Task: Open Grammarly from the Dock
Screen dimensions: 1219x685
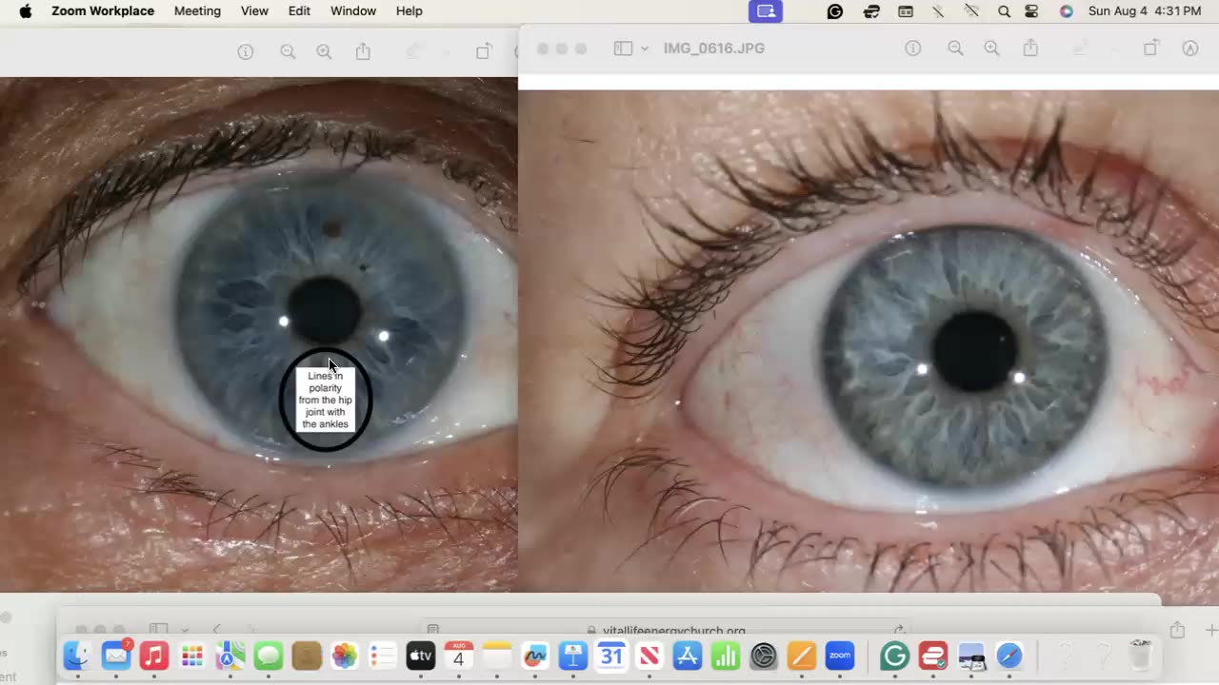Action: (x=893, y=656)
